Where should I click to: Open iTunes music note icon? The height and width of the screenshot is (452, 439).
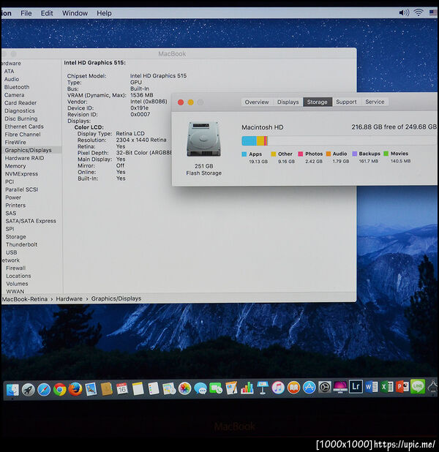click(x=278, y=388)
